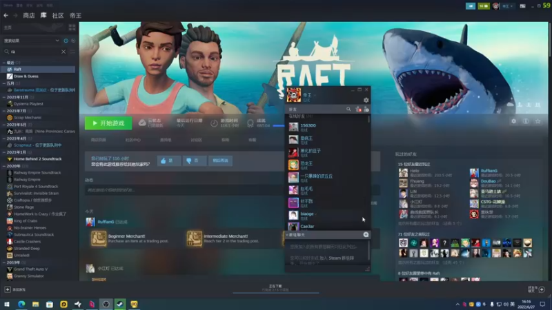The width and height of the screenshot is (552, 310).
Task: Collapse group chats section in friends window
Action: [x=287, y=234]
